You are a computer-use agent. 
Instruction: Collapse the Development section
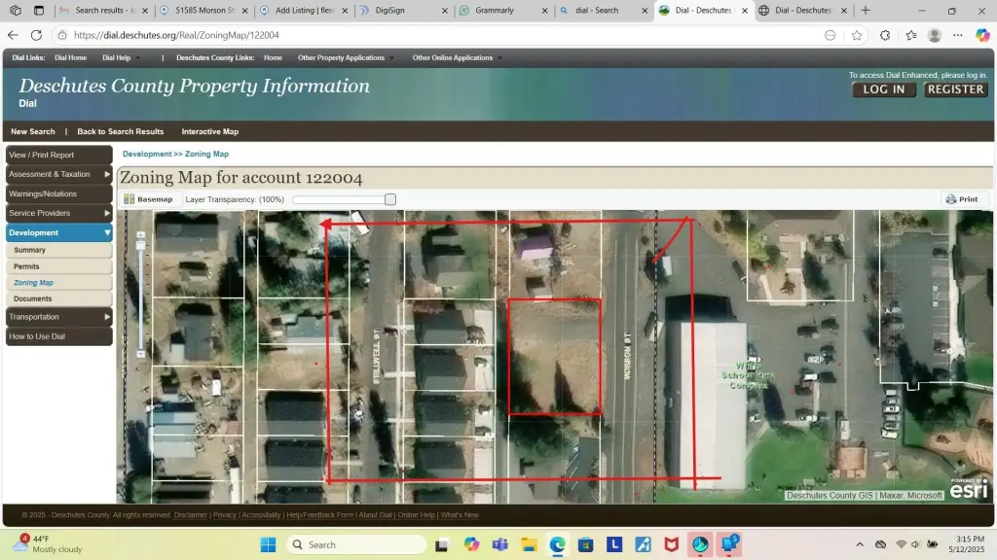point(58,232)
